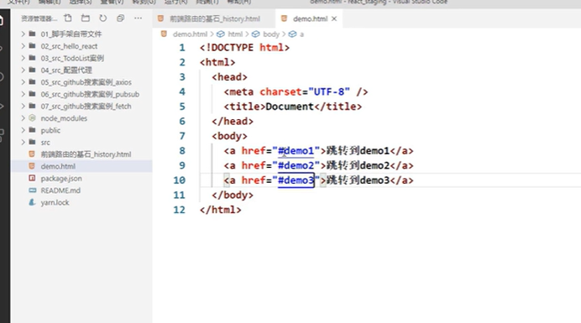This screenshot has width=581, height=323.
Task: Click the src folder icon
Action: 32,143
